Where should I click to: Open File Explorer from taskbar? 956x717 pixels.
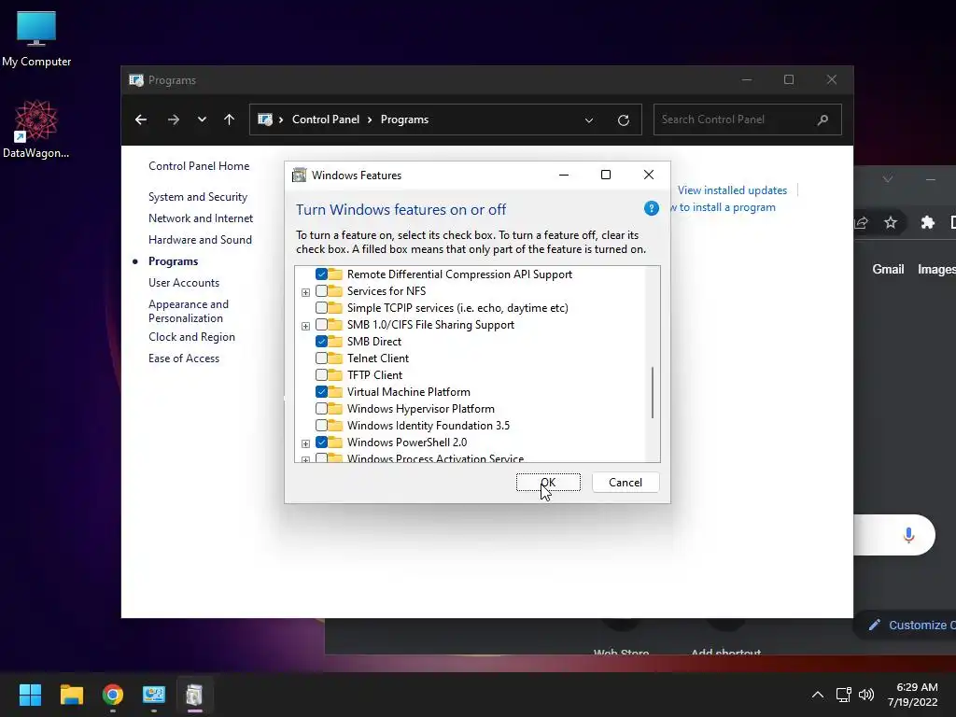pyautogui.click(x=71, y=695)
